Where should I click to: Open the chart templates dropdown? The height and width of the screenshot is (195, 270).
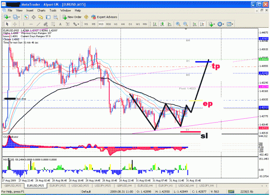[230, 24]
